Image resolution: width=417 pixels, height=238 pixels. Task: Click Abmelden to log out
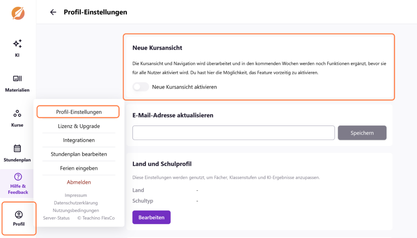[x=79, y=182]
